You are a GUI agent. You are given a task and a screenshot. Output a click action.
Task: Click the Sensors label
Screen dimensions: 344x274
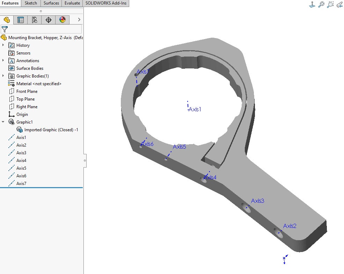click(x=23, y=53)
